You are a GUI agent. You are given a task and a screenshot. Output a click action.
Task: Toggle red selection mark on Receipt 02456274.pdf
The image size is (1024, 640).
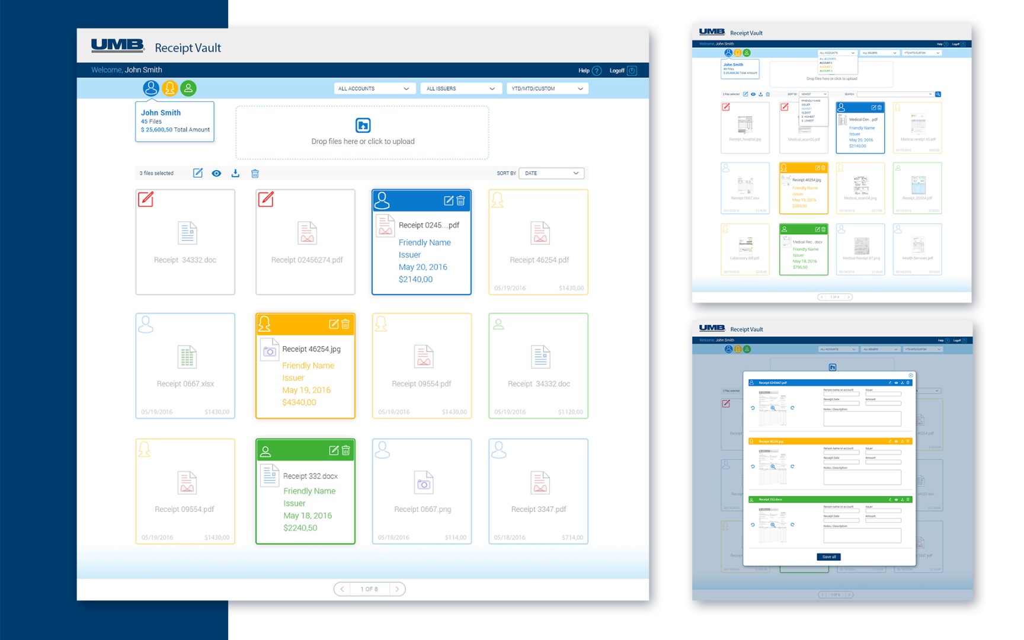266,200
